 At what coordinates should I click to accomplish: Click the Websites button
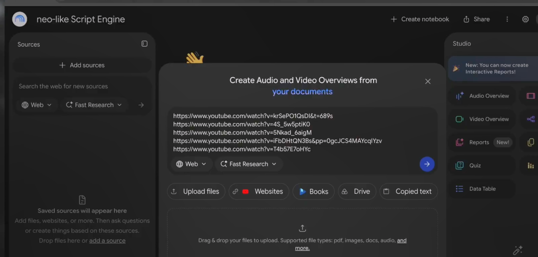tap(259, 191)
